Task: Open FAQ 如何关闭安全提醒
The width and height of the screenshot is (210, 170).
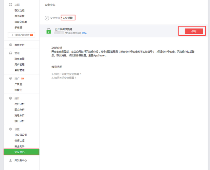Action: 64,78
